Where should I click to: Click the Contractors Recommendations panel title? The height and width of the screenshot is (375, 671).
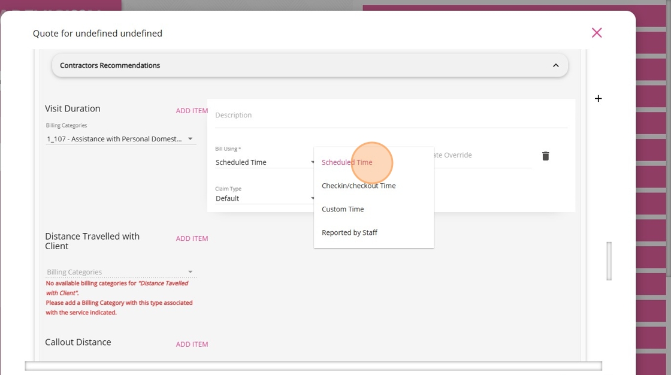click(110, 65)
